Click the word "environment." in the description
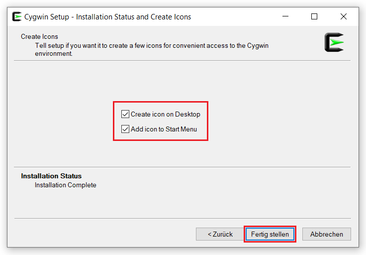366x255 pixels. pyautogui.click(x=54, y=53)
